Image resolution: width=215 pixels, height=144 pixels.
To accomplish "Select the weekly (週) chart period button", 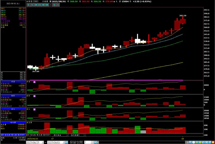I will [54, 5].
